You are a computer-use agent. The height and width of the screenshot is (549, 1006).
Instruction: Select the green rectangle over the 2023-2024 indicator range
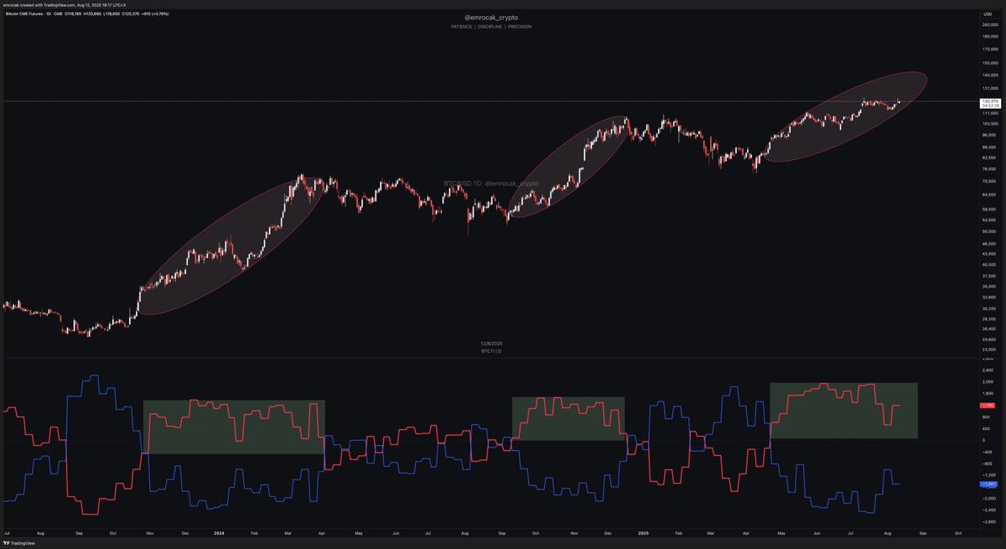[234, 427]
